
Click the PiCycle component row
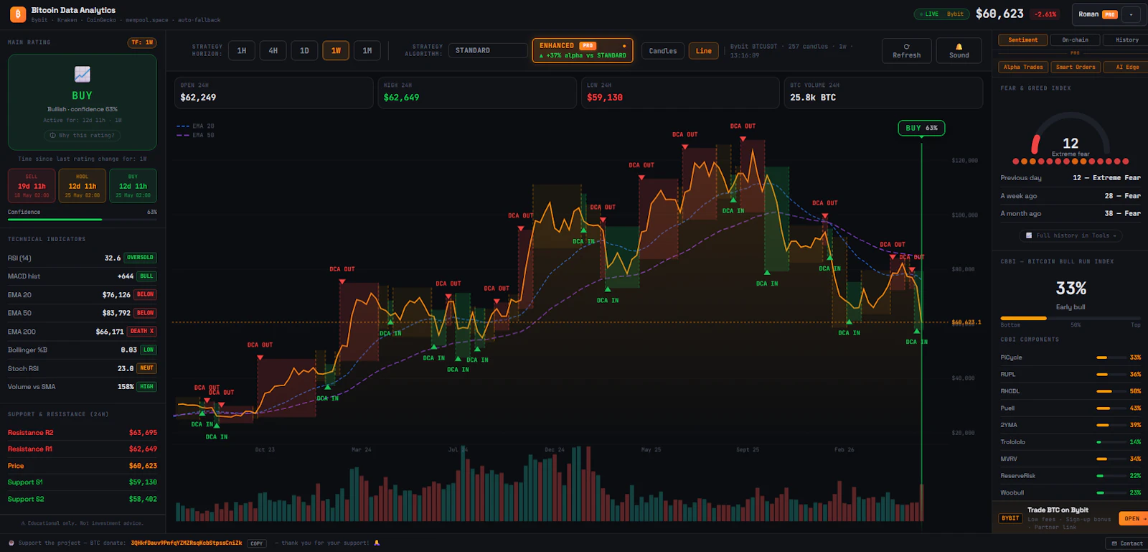coord(1071,357)
